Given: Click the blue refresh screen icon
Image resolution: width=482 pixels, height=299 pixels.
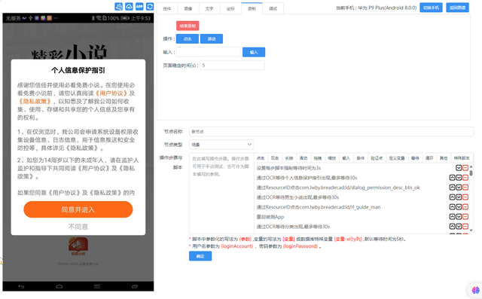Looking at the screenshot, I should [x=150, y=7].
